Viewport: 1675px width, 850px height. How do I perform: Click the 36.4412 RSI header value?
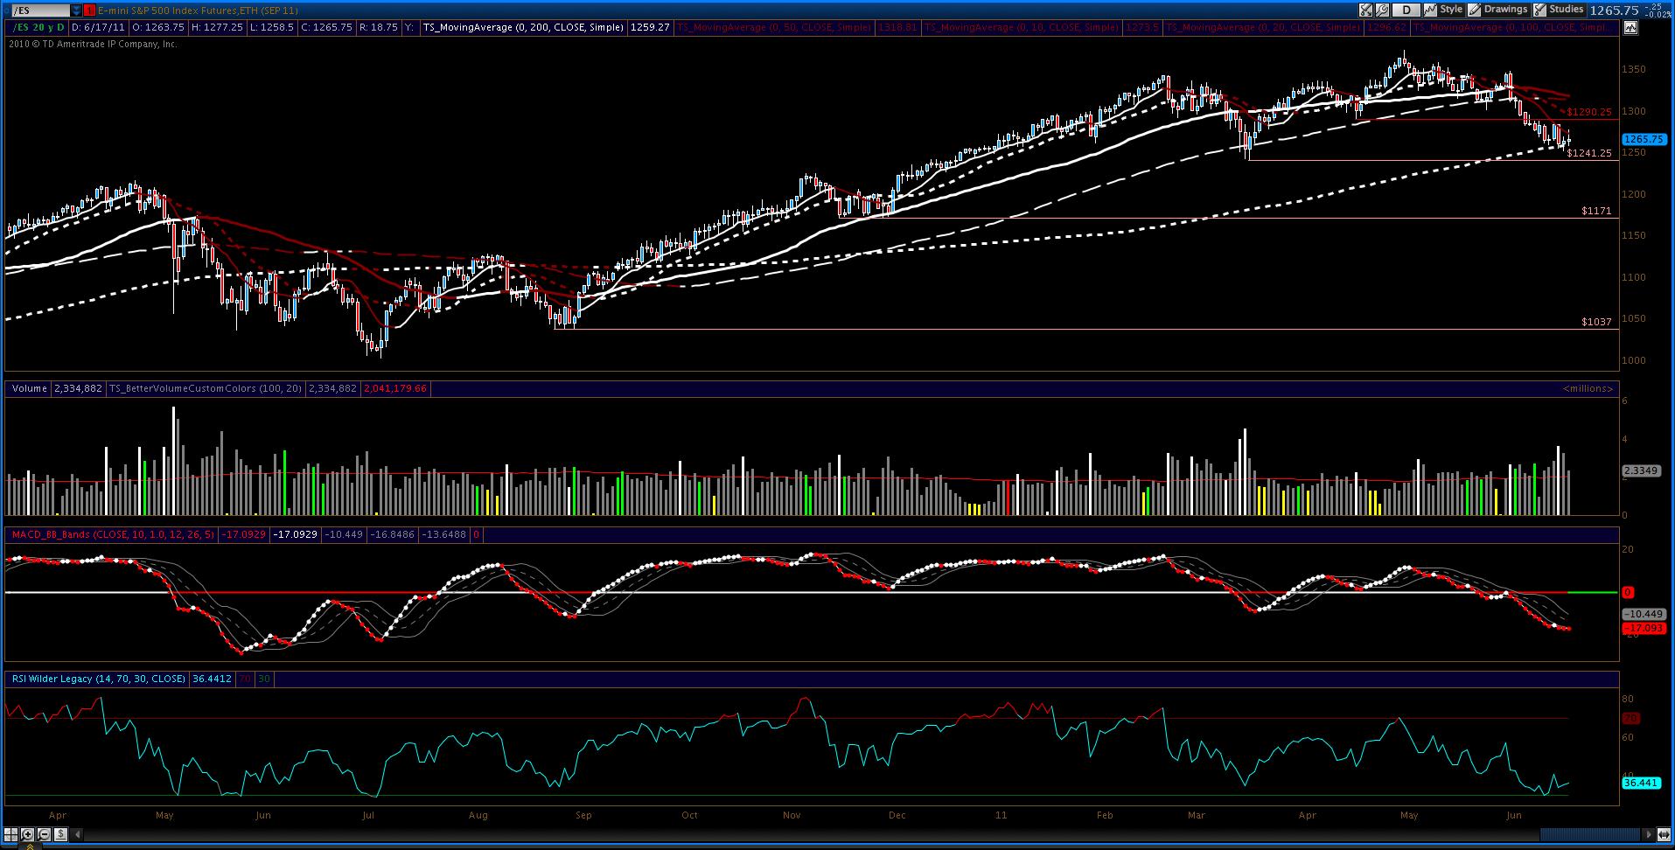point(211,679)
